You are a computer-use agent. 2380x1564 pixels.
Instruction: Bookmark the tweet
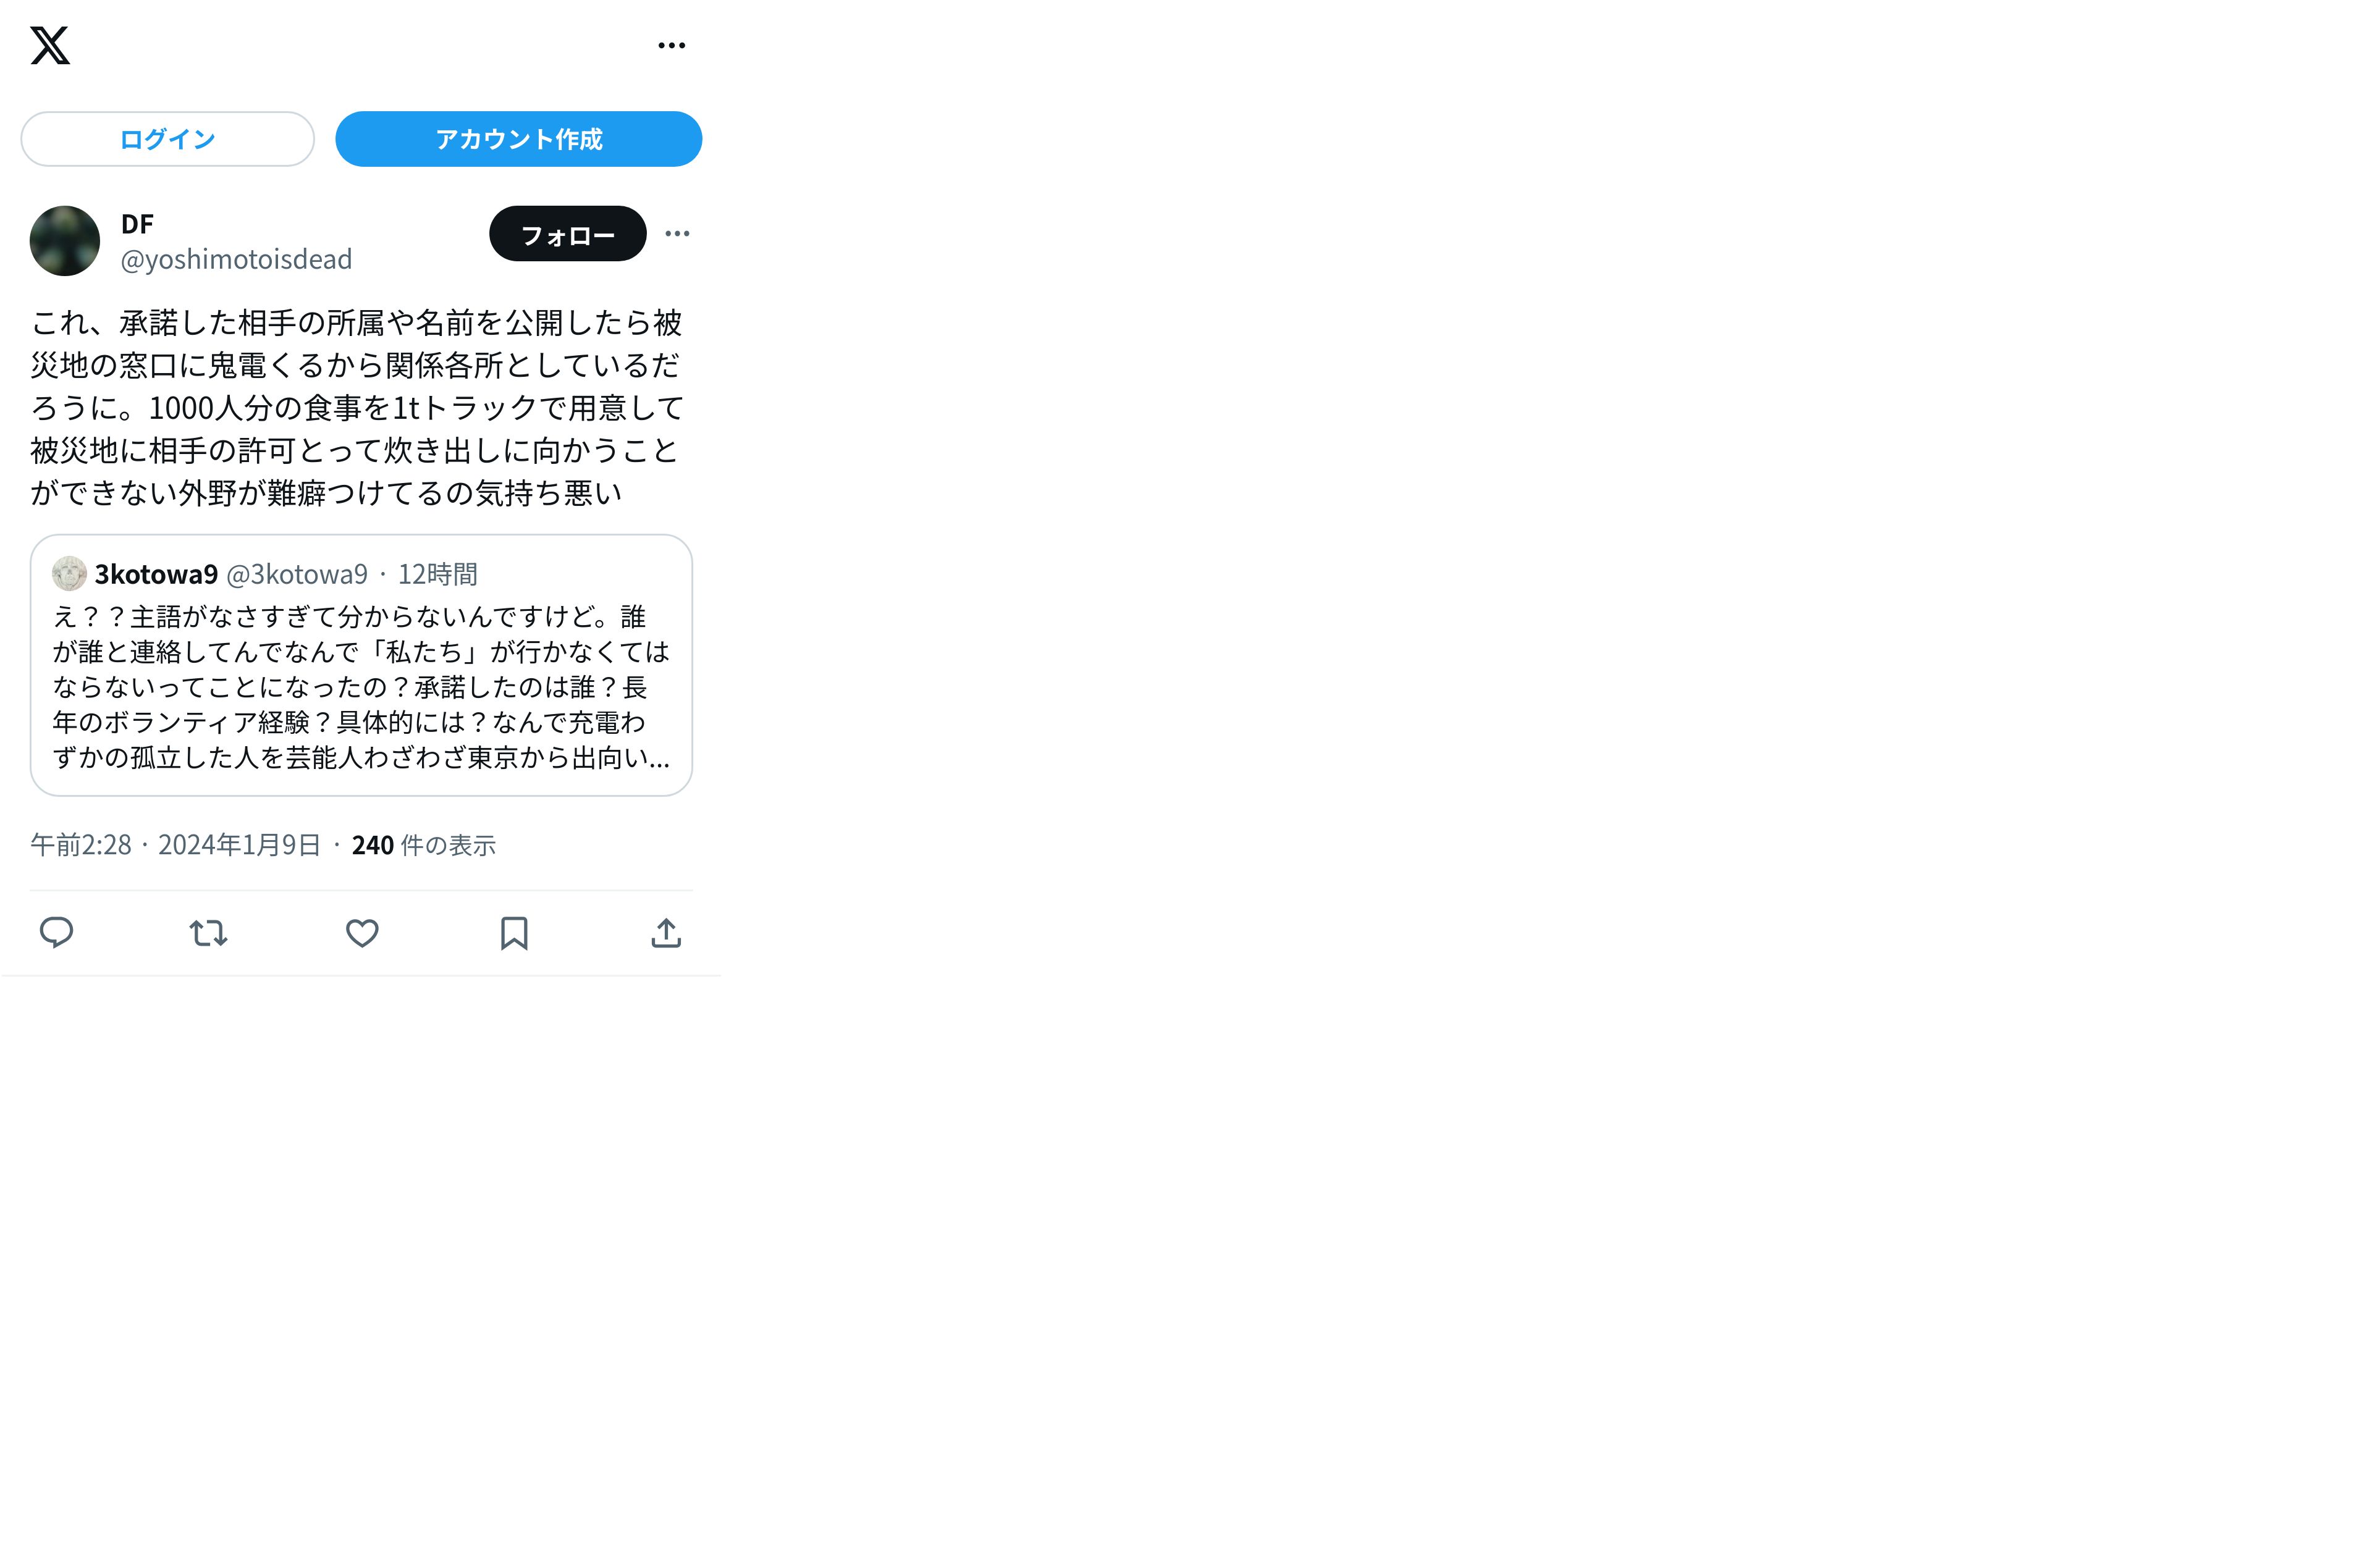514,933
